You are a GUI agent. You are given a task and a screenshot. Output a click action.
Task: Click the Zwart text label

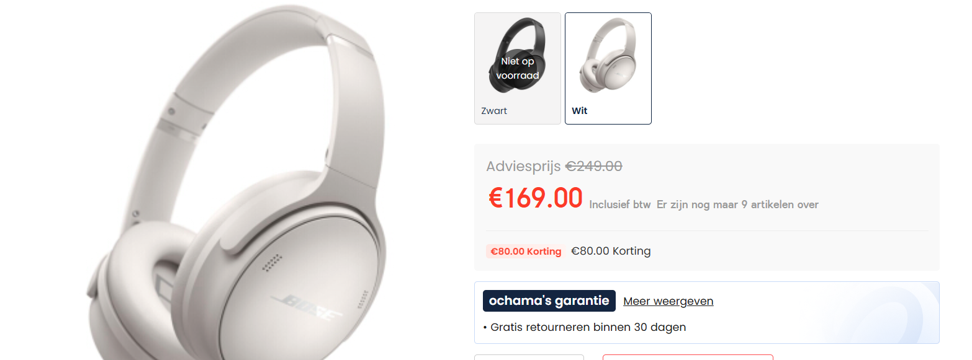click(494, 111)
